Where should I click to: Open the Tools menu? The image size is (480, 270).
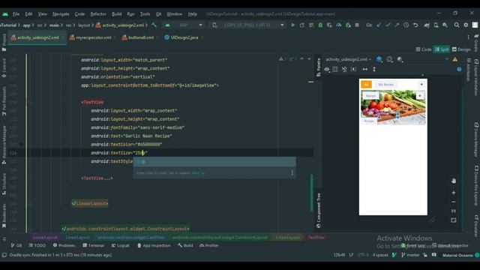pyautogui.click(x=145, y=14)
